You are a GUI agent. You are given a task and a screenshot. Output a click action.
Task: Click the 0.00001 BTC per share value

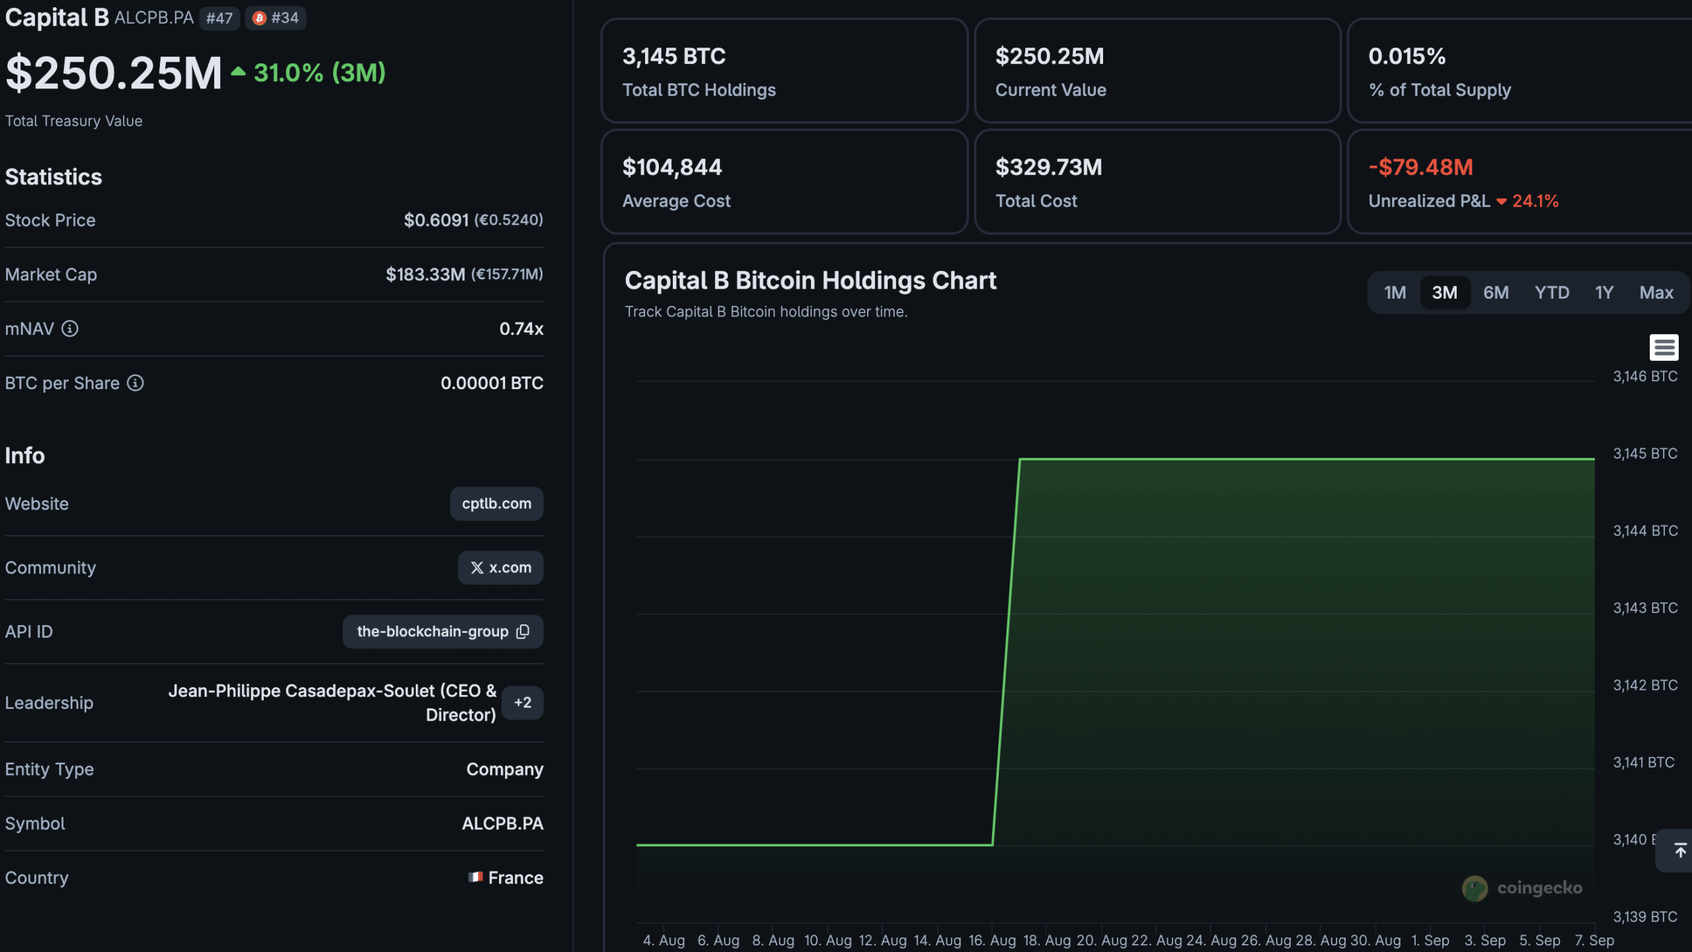click(x=492, y=383)
